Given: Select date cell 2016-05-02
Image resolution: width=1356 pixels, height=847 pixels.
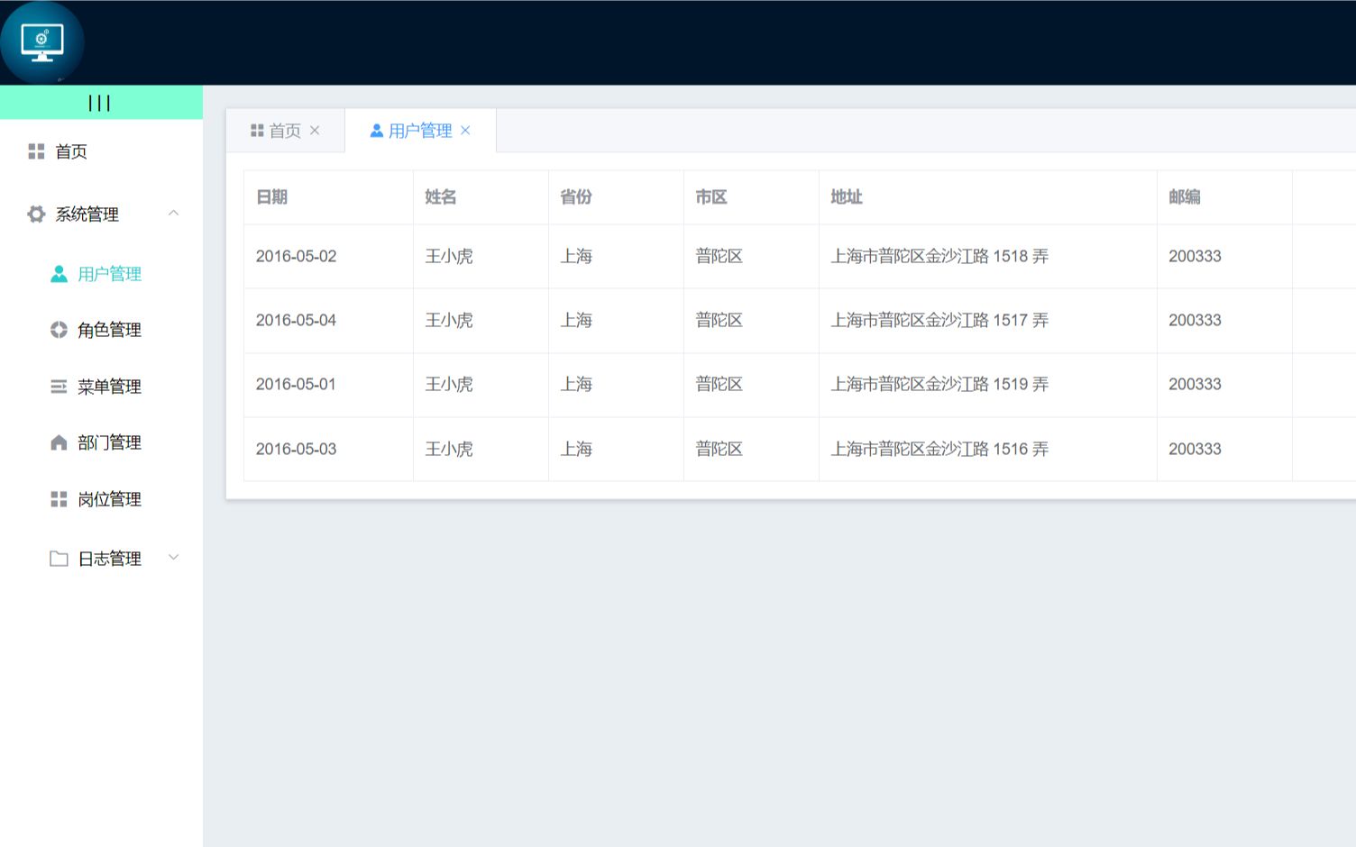Looking at the screenshot, I should [x=296, y=257].
